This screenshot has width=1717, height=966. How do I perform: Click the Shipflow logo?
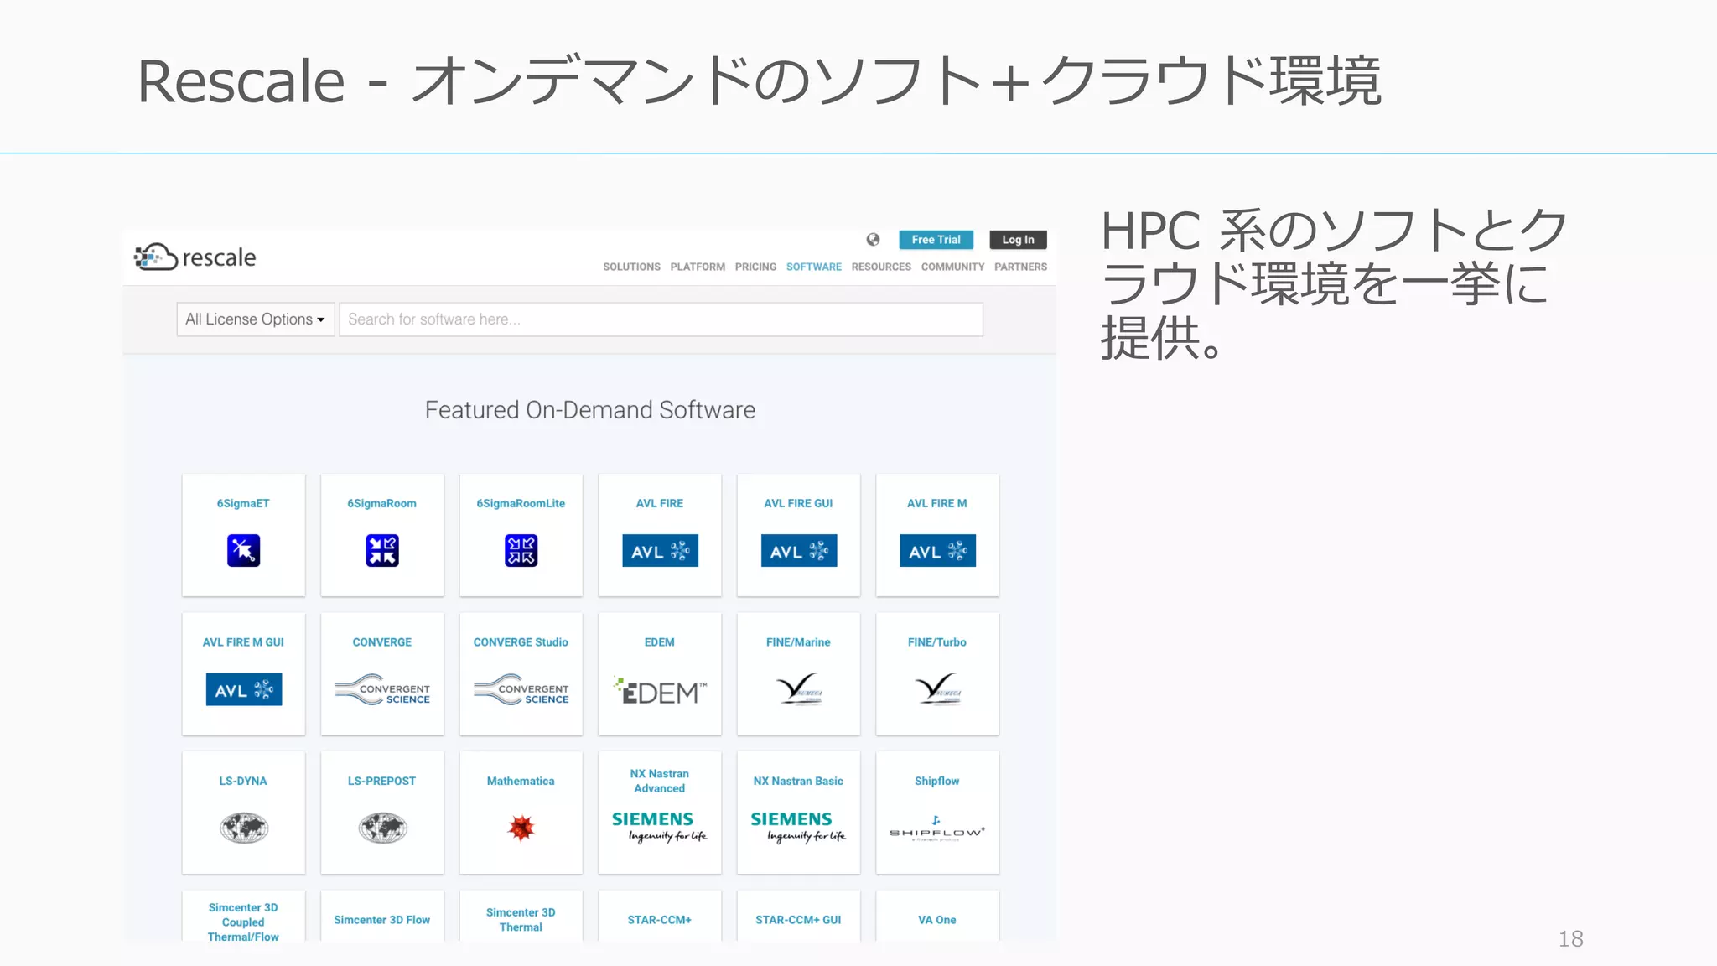point(937,828)
